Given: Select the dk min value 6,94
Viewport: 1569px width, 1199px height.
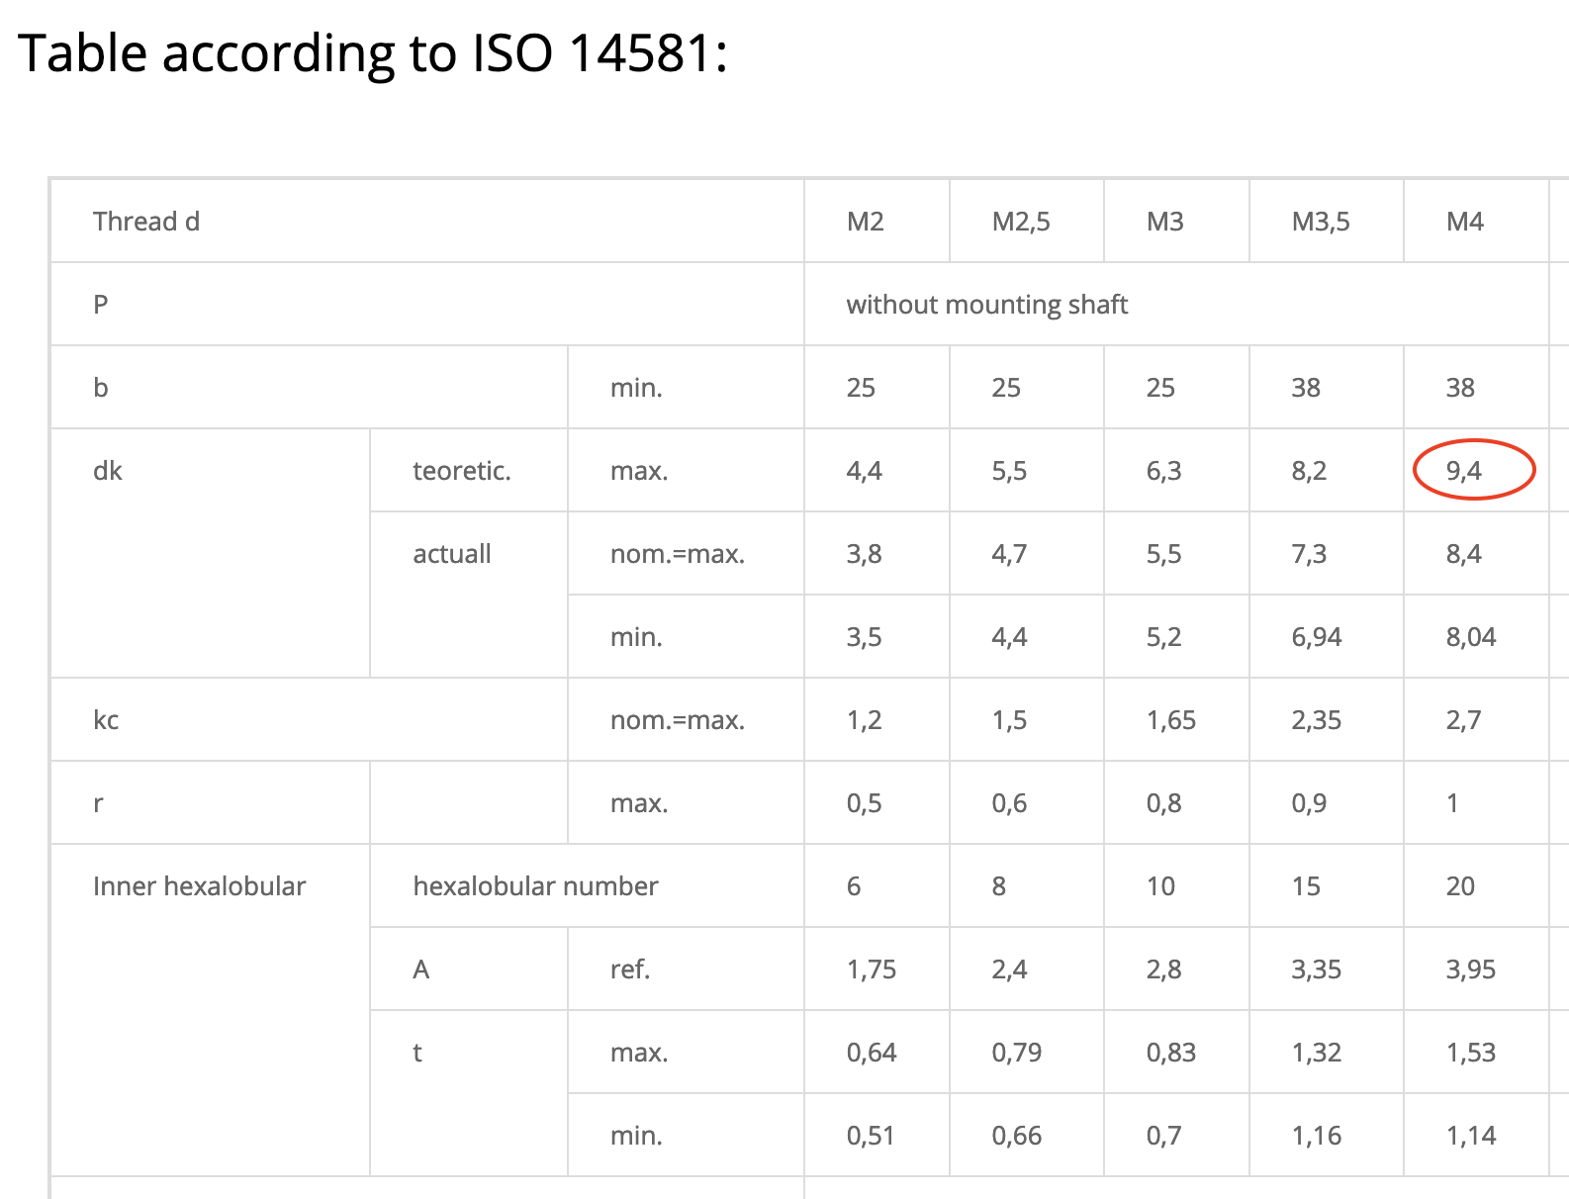Looking at the screenshot, I should pos(1317,637).
